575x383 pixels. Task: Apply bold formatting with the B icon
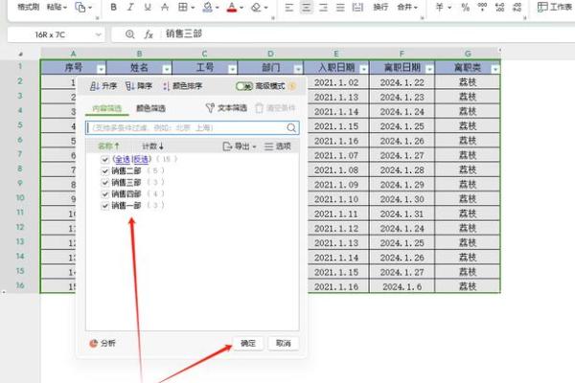[x=114, y=7]
